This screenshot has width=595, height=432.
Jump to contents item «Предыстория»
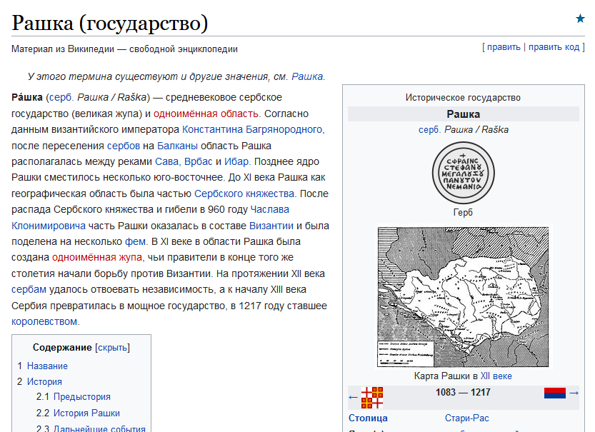click(x=82, y=397)
